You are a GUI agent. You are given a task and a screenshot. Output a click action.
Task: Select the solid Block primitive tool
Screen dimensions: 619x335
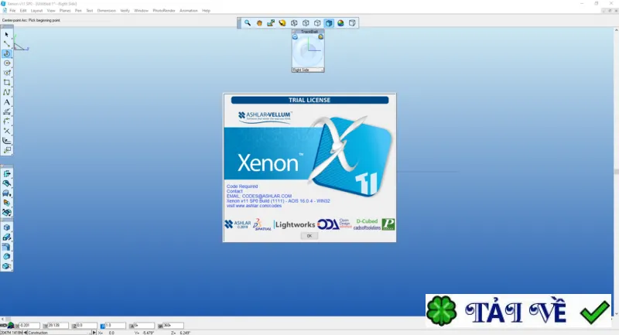[x=7, y=227]
